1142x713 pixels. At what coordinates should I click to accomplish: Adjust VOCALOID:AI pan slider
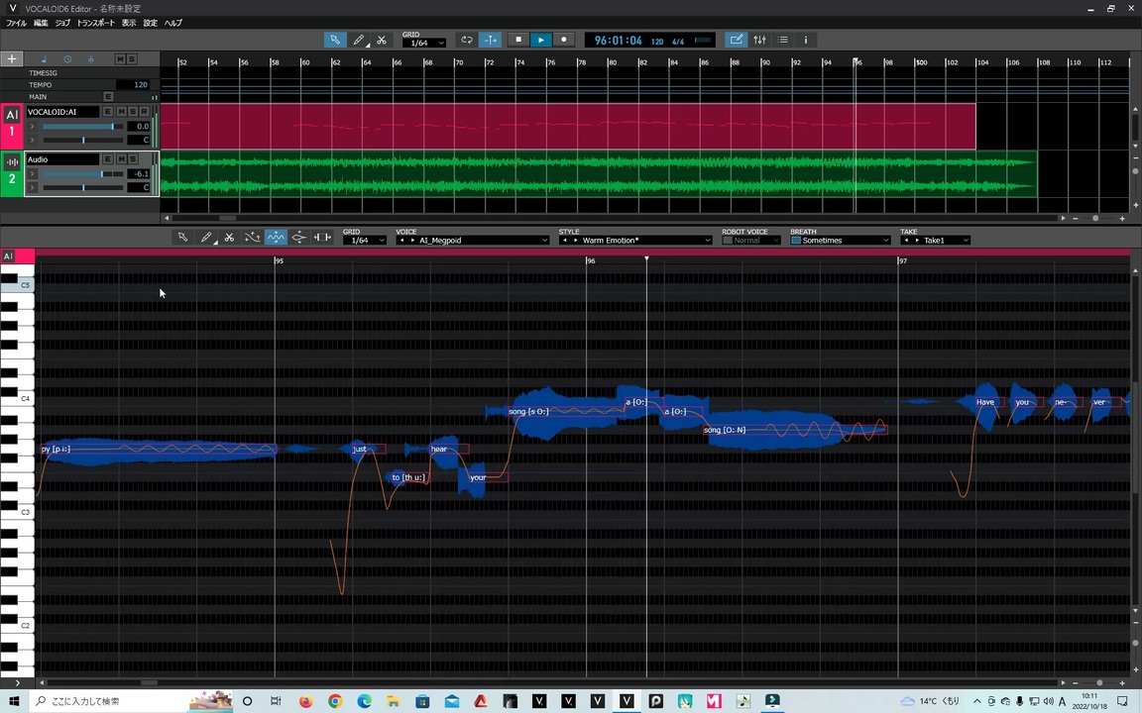82,140
